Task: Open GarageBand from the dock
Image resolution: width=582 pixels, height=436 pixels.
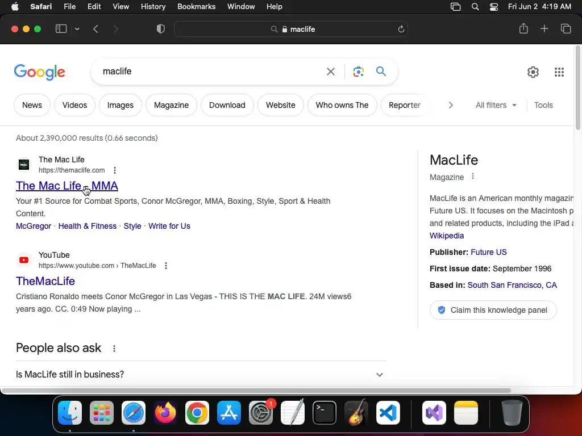Action: click(x=356, y=413)
